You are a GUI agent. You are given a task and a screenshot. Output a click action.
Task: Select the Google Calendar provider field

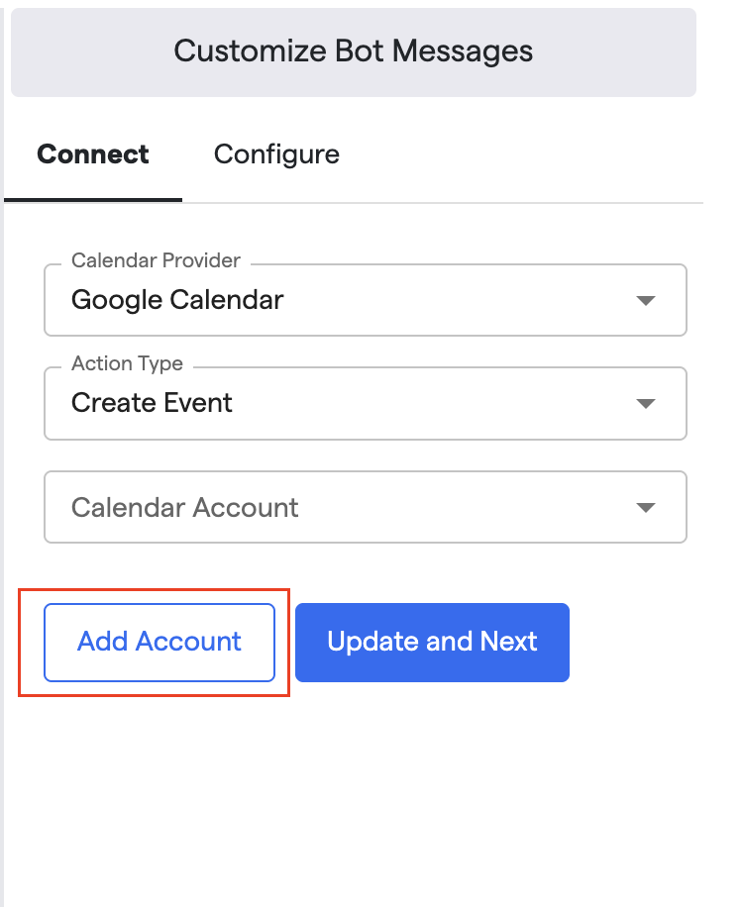[x=365, y=300]
